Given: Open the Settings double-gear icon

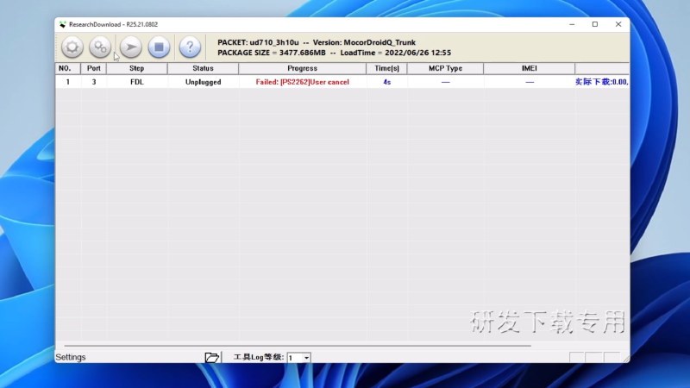Looking at the screenshot, I should 101,47.
